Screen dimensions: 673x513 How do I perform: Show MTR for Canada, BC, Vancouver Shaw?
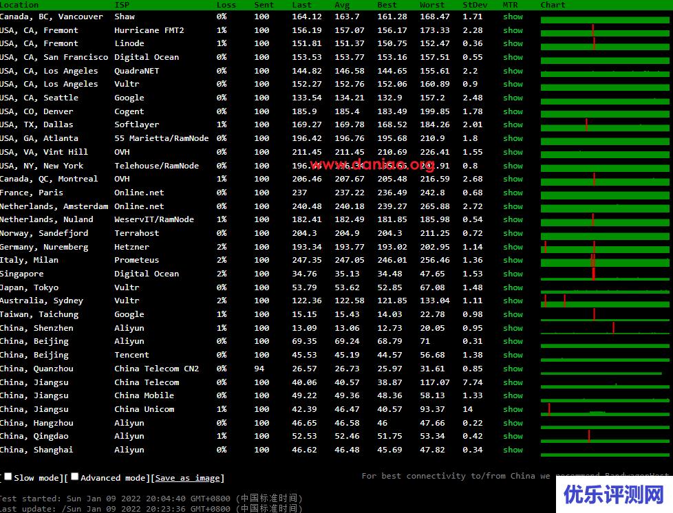tap(513, 17)
